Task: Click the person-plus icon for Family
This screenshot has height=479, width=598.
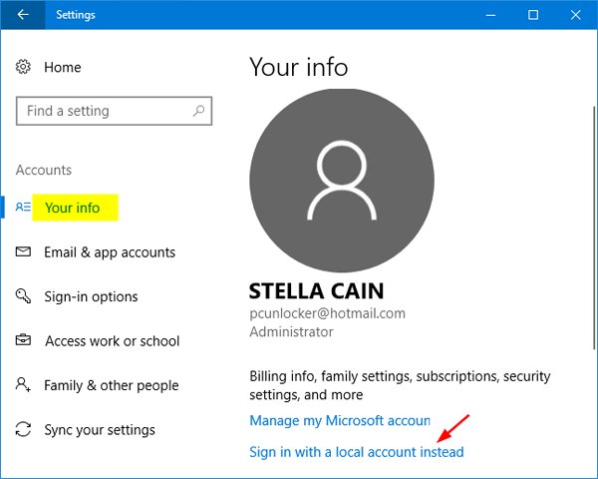Action: 24,385
